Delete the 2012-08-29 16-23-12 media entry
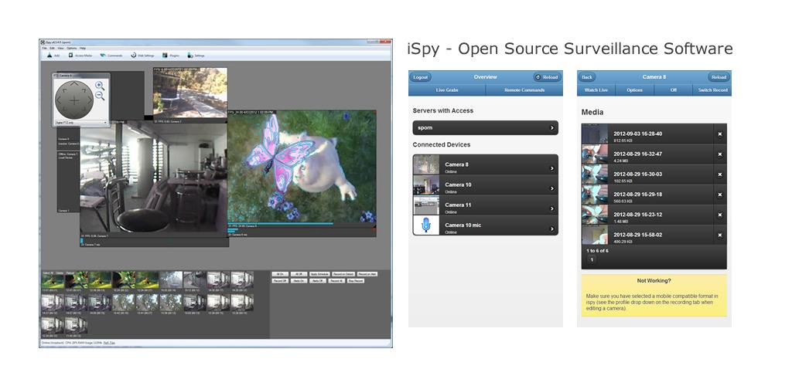This screenshot has width=792, height=386. [720, 215]
